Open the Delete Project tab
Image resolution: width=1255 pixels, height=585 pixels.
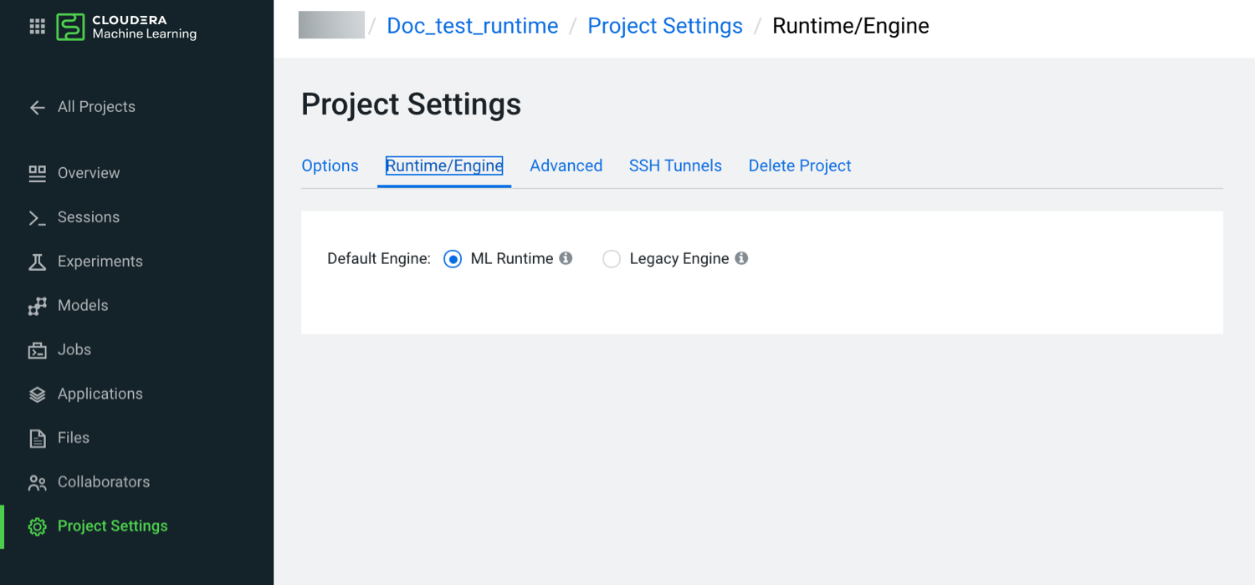(x=799, y=165)
